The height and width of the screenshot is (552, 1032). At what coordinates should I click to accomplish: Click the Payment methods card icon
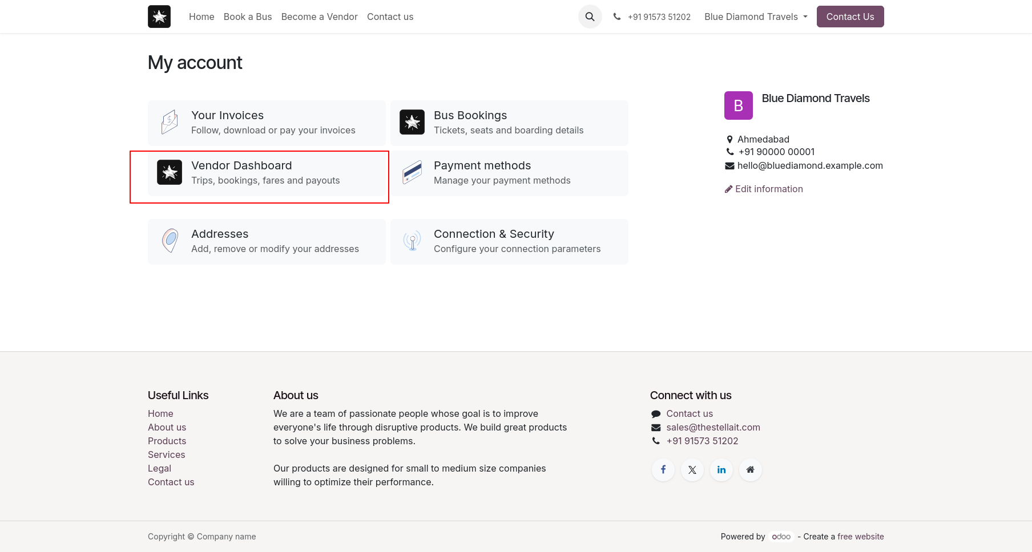click(412, 172)
